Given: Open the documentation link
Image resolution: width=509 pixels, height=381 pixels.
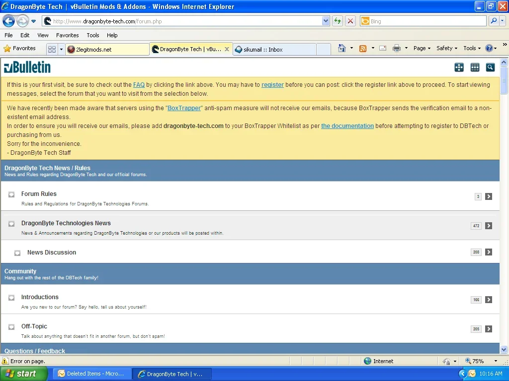Looking at the screenshot, I should (x=347, y=126).
